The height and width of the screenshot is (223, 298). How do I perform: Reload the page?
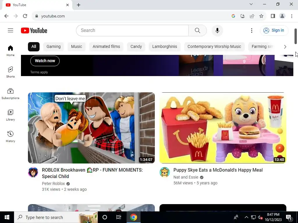25,16
